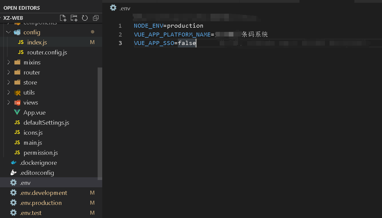Open router.config.js file
The image size is (382, 218).
click(47, 52)
